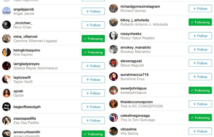The image size is (214, 137).
Task: Unfollow mina_villarroel via Following button
Action: [93, 39]
